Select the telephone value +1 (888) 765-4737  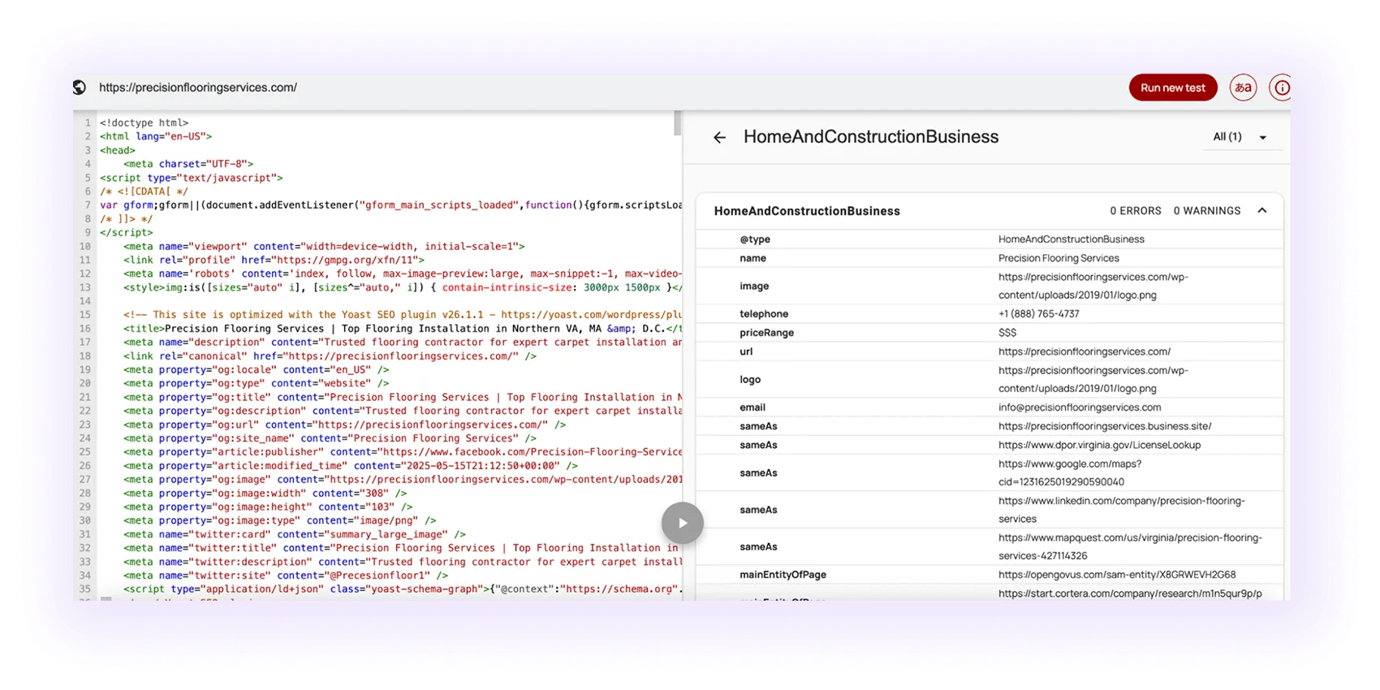point(1039,314)
